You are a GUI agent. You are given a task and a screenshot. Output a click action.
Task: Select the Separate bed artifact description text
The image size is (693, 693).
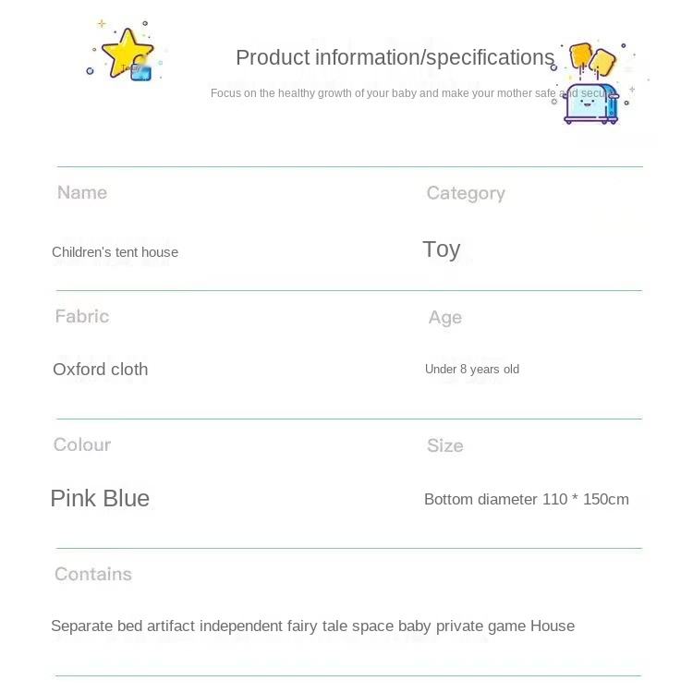pos(312,626)
